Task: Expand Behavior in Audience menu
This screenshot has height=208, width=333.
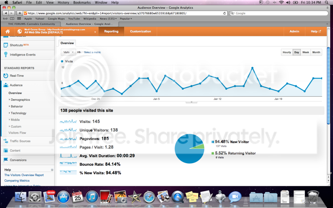Action: (17, 106)
